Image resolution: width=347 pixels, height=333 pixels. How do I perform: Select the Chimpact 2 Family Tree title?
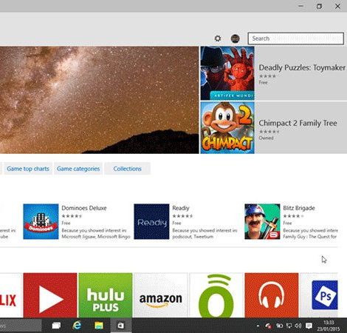298,123
